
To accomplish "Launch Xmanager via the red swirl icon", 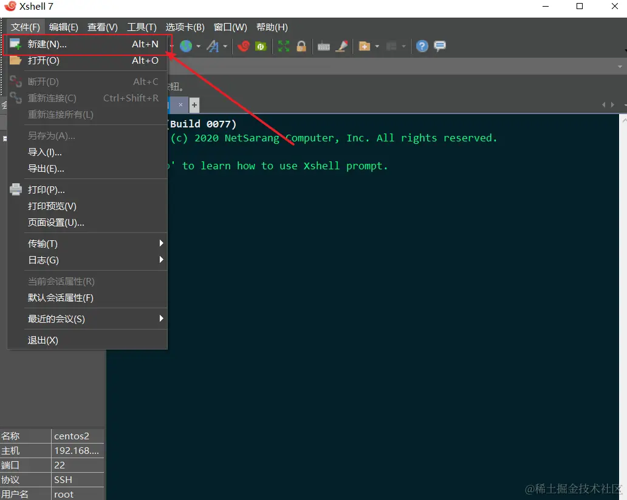I will point(243,46).
